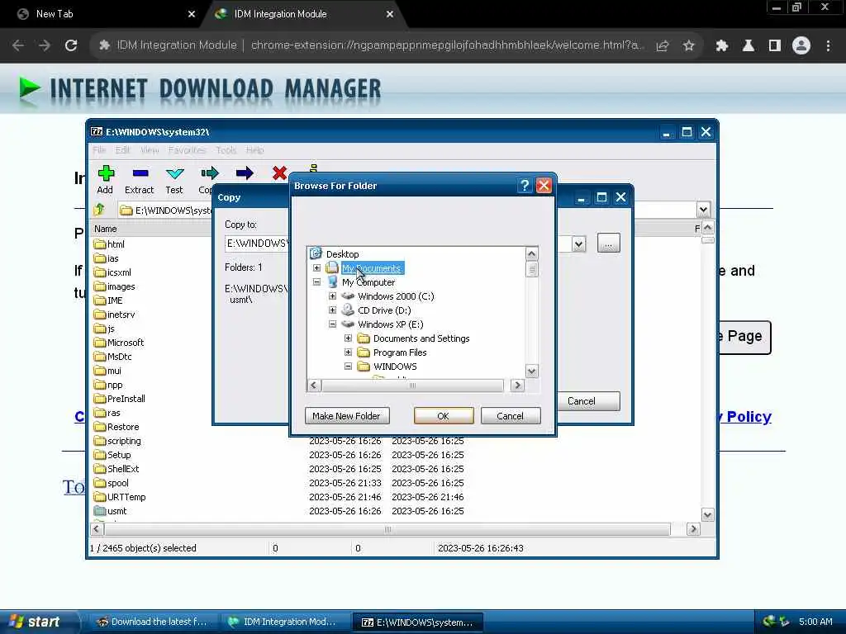Viewport: 846px width, 634px height.
Task: Select the html folder in list
Action: pos(110,244)
